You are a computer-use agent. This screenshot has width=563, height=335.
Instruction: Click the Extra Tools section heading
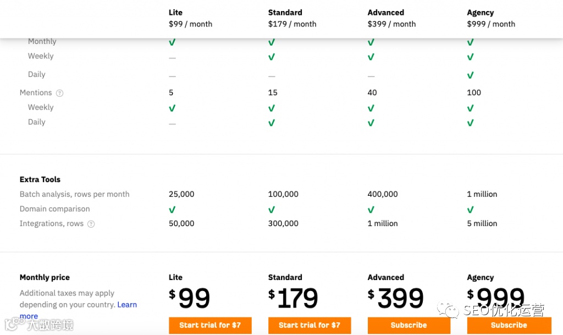pos(40,179)
